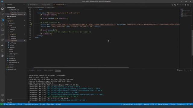Open the Explorer view in activity bar
193x108 pixels.
2,9
